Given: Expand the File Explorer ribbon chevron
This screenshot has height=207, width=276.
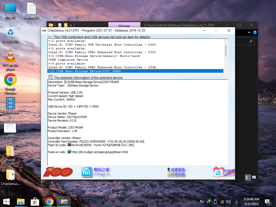Looking at the screenshot, I should [249, 32].
